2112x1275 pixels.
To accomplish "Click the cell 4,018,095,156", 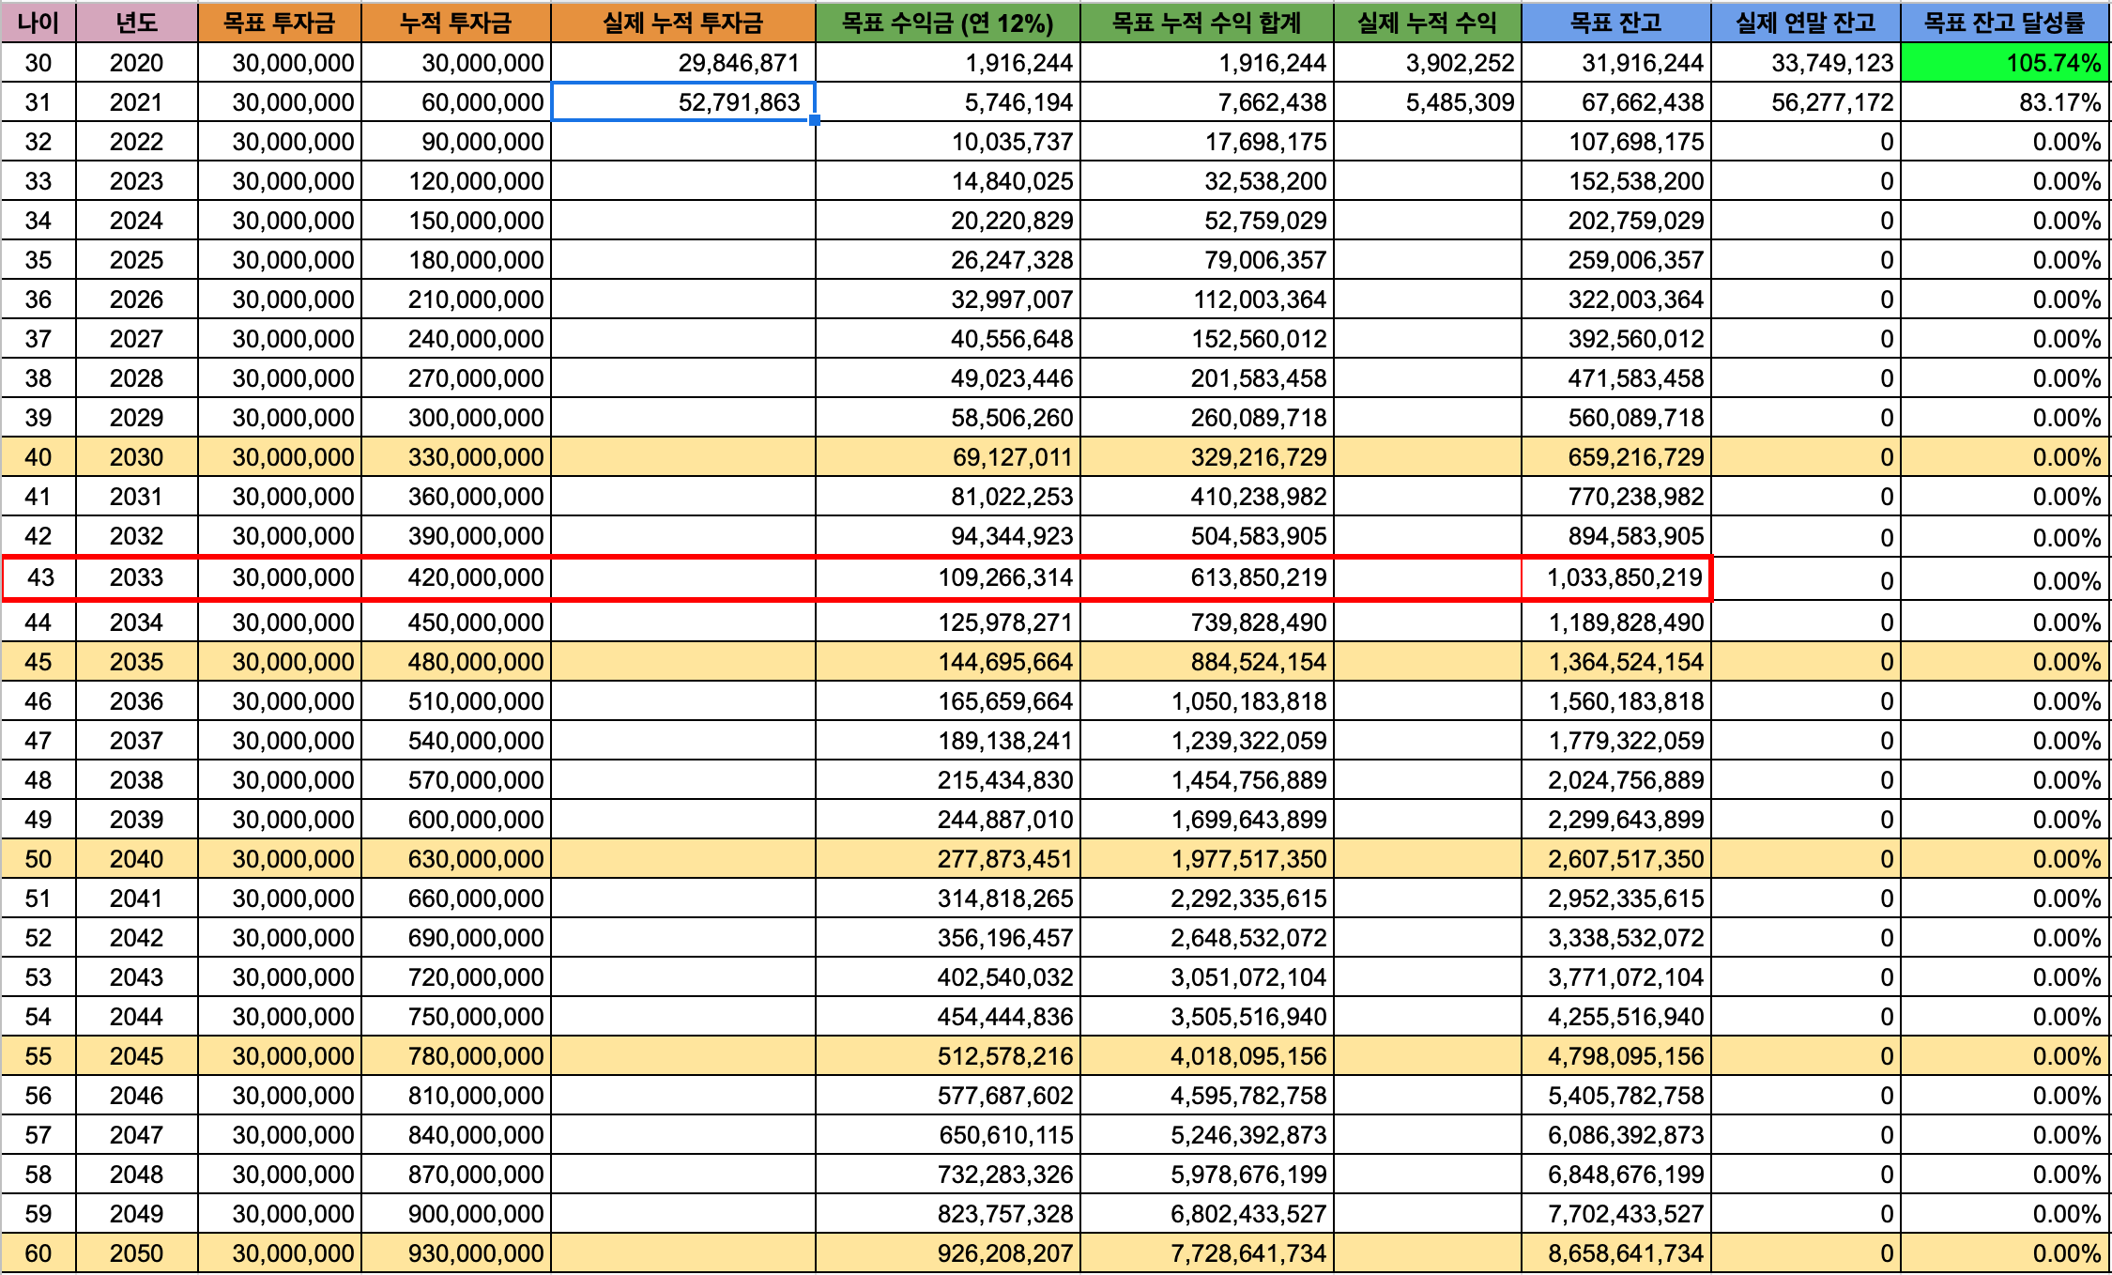I will 1207,1056.
